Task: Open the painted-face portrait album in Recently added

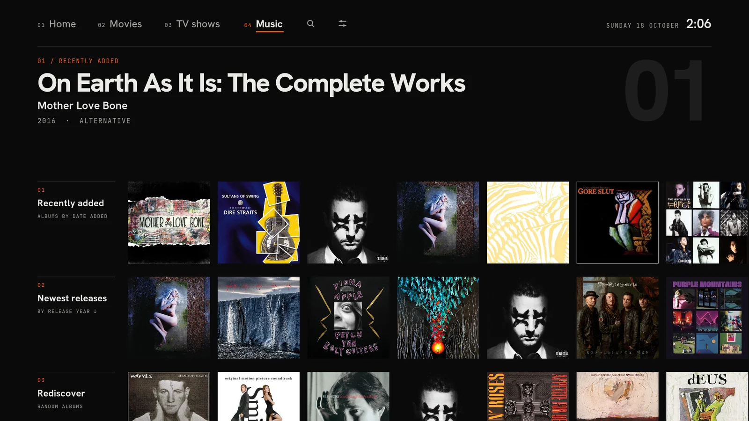Action: [348, 223]
